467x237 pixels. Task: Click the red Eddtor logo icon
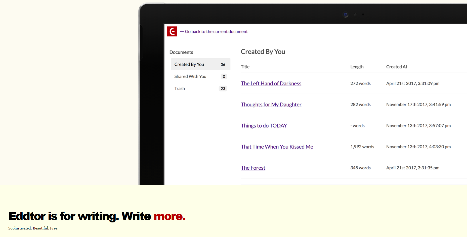(172, 31)
